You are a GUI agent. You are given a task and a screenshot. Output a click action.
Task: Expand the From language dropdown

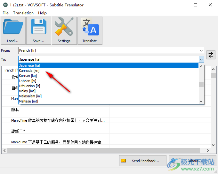coord(201,51)
